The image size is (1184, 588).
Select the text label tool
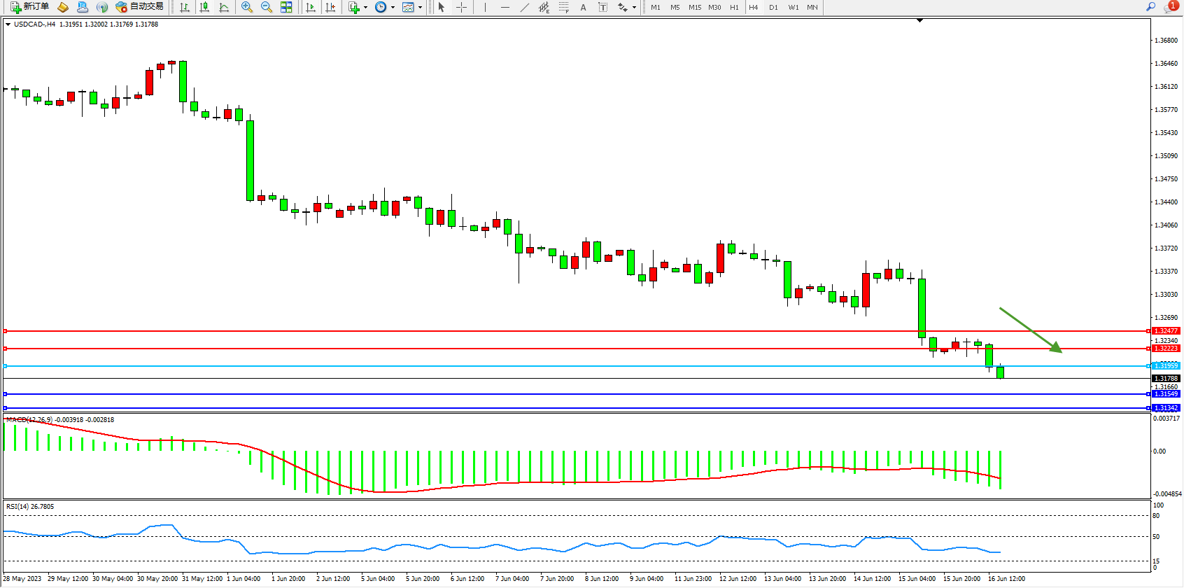pos(602,7)
